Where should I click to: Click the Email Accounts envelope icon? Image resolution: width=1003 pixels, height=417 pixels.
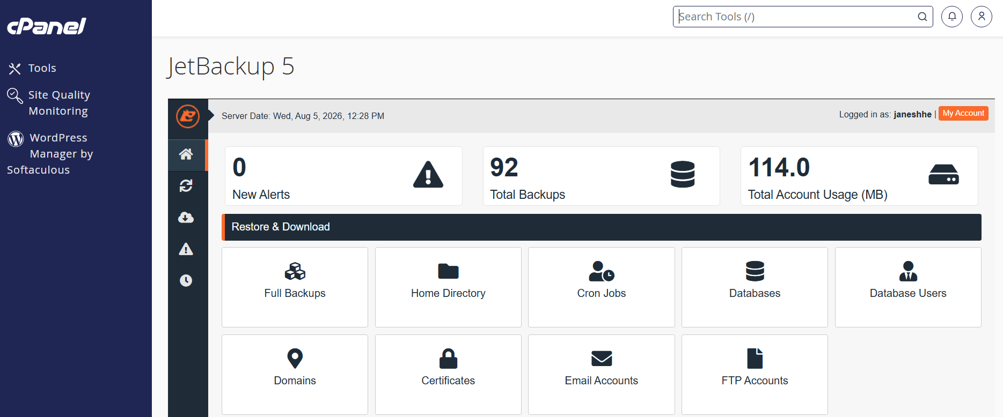pyautogui.click(x=602, y=359)
